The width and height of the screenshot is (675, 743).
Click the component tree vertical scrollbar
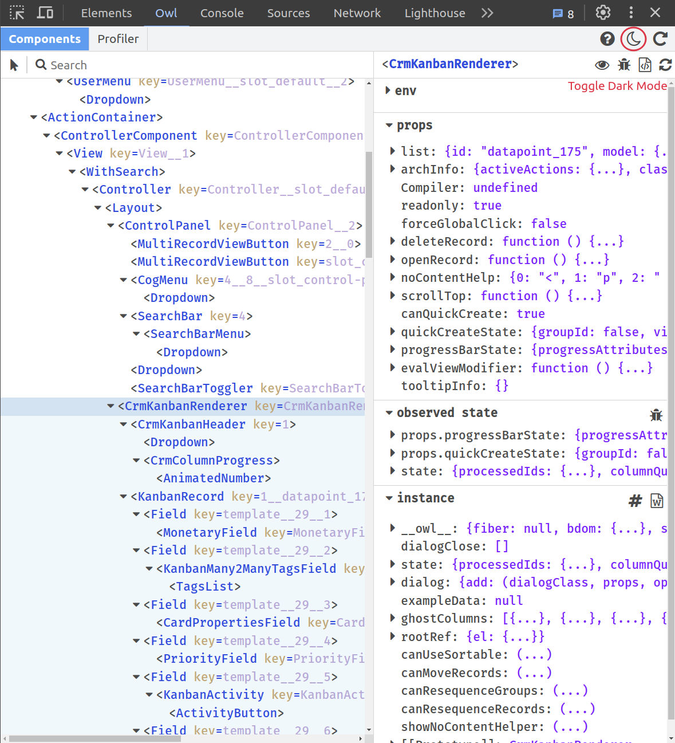(x=369, y=205)
